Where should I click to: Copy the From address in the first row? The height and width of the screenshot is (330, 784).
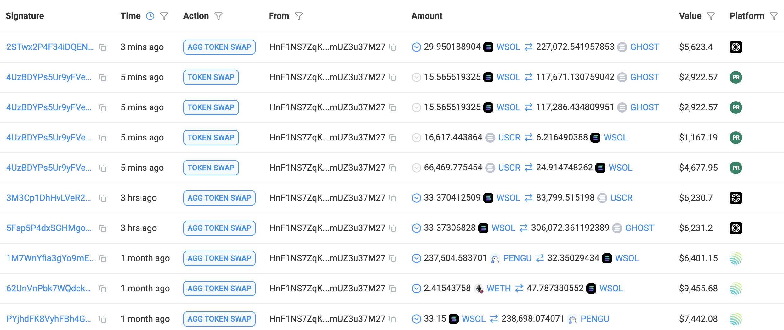[x=393, y=47]
